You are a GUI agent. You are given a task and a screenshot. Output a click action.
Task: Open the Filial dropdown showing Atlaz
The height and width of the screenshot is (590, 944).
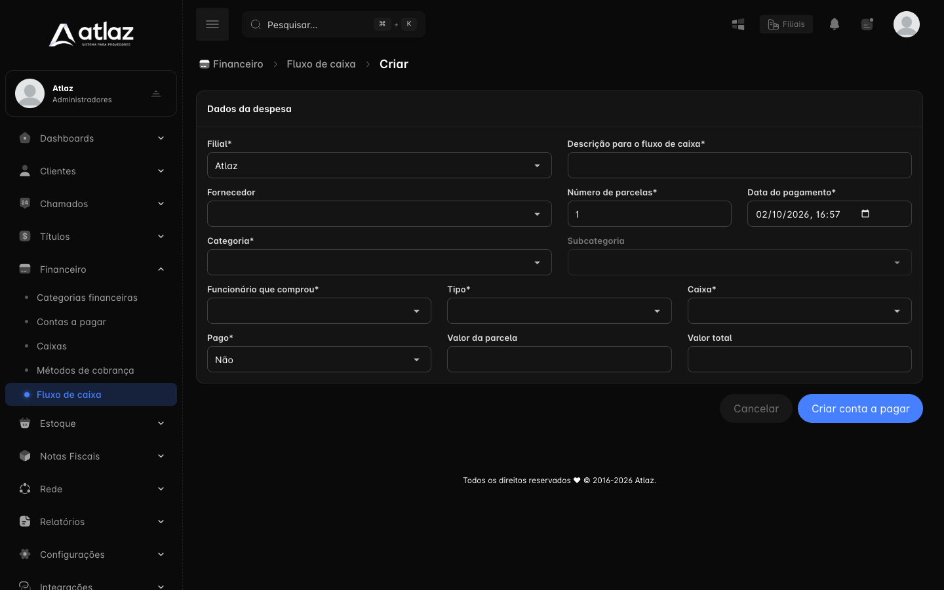click(x=379, y=165)
